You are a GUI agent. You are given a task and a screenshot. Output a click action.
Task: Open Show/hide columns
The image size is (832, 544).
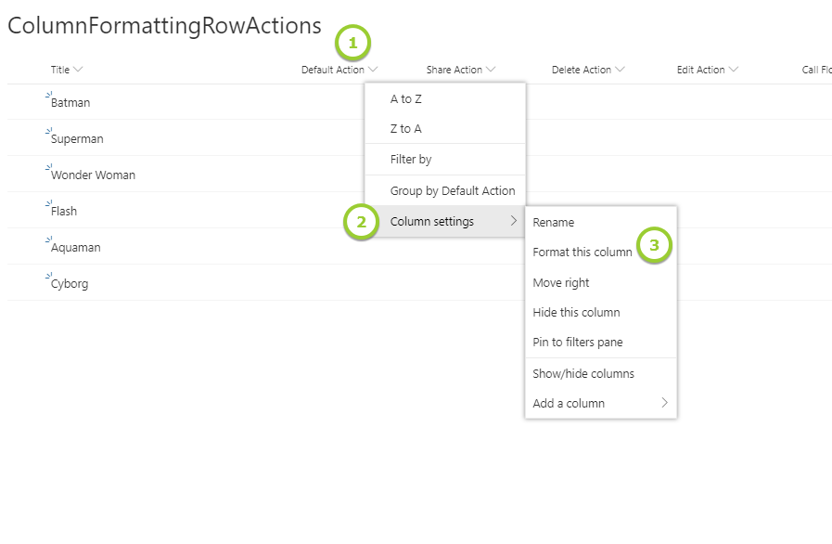pos(583,374)
